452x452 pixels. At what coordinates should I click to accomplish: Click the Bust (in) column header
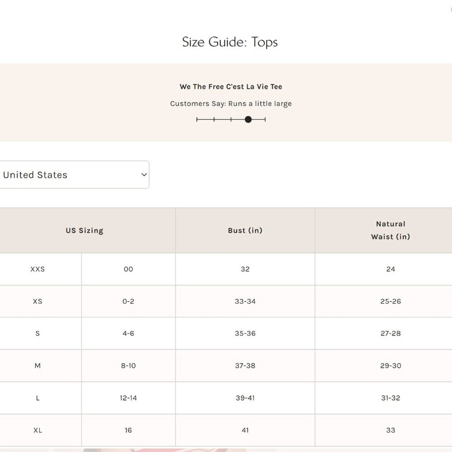click(245, 231)
